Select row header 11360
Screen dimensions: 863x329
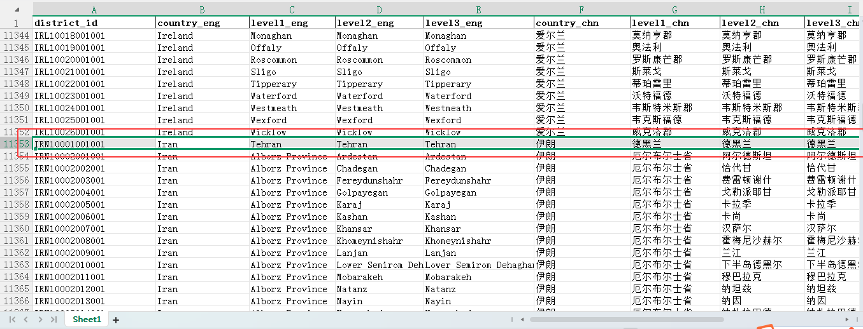pyautogui.click(x=17, y=229)
